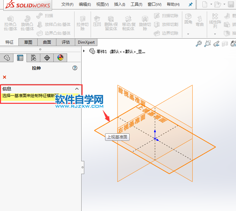Switch to the 评估 tab
Viewport: 236px width, 211px height.
click(x=65, y=42)
